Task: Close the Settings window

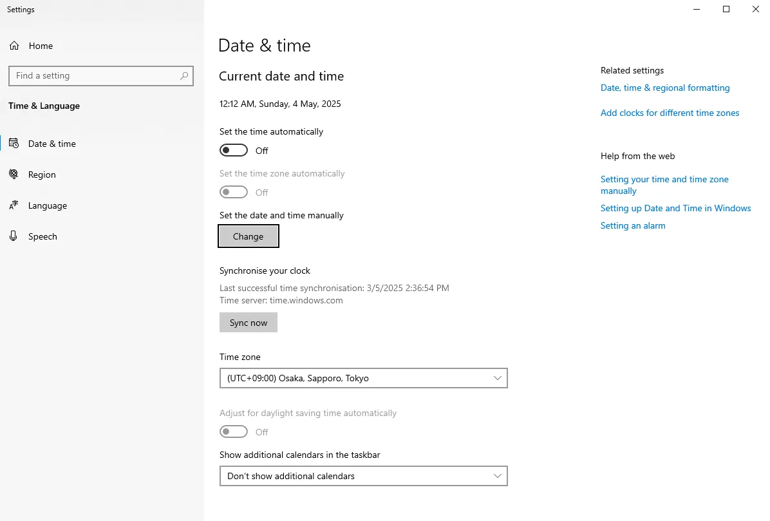Action: 756,9
